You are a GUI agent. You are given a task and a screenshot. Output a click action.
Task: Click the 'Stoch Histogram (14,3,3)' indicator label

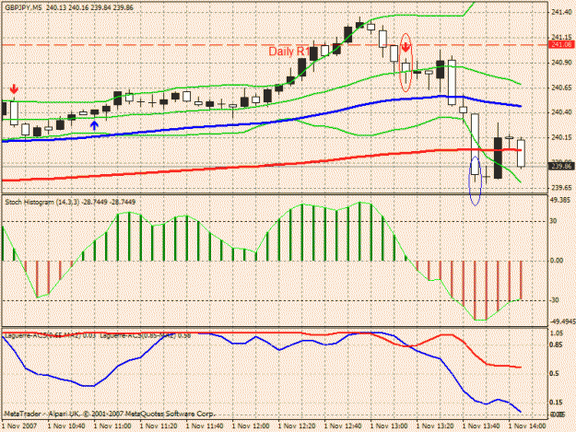pyautogui.click(x=42, y=202)
